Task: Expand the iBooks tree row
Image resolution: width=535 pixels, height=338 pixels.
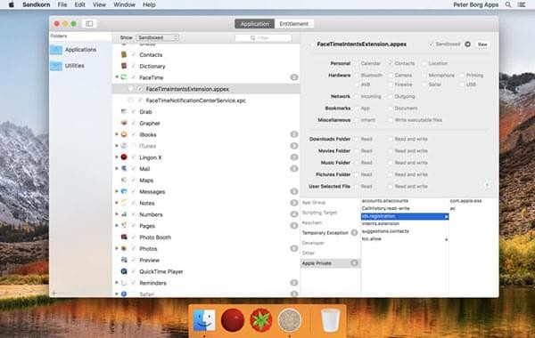Action: click(117, 134)
